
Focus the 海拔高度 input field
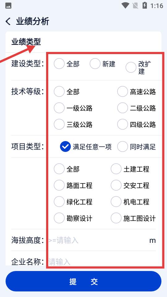point(97,240)
